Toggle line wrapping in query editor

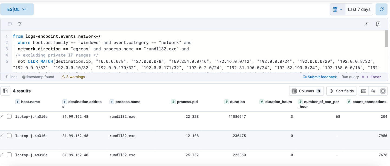(10, 24)
